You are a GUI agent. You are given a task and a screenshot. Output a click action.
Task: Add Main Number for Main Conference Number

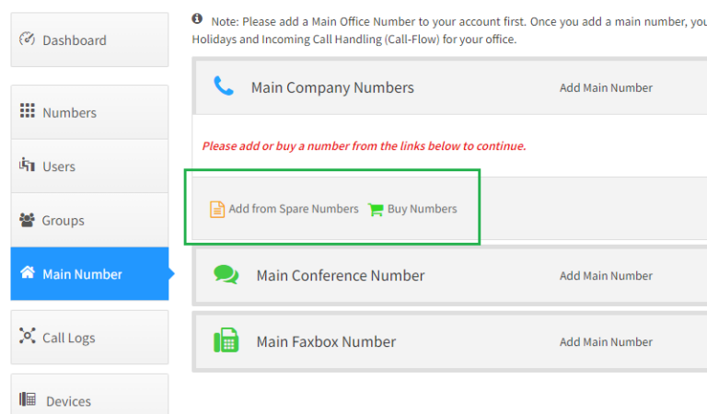click(x=606, y=276)
